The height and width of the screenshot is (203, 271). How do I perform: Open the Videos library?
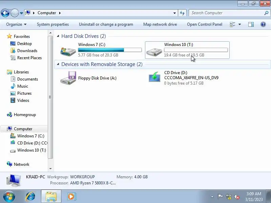pos(23,100)
